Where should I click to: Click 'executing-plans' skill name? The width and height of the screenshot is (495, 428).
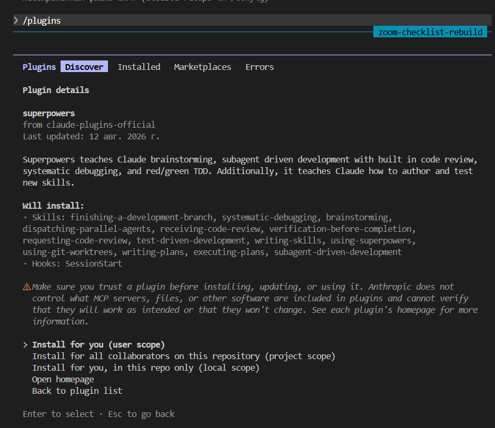pos(229,252)
